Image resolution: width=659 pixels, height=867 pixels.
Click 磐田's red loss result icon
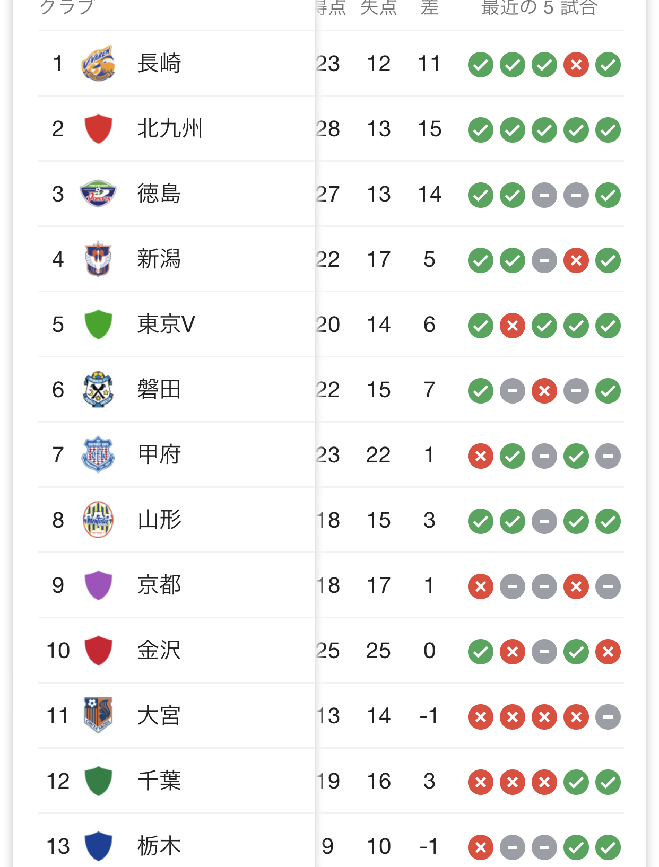[544, 391]
